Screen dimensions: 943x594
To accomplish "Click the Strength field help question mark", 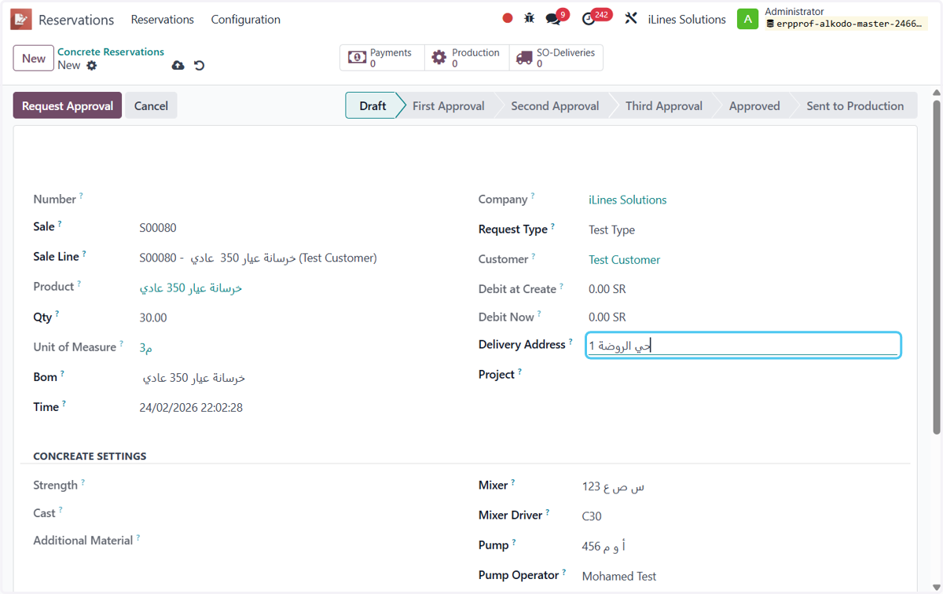I will click(x=83, y=482).
